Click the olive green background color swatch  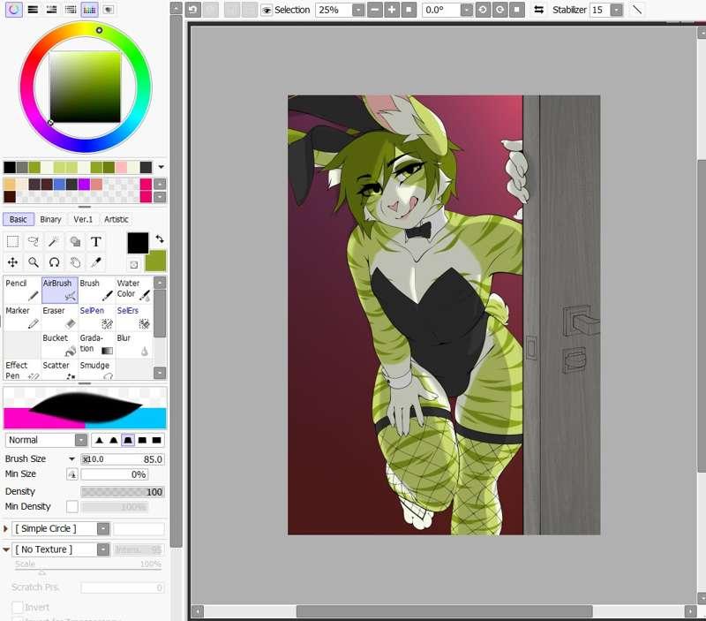click(157, 262)
